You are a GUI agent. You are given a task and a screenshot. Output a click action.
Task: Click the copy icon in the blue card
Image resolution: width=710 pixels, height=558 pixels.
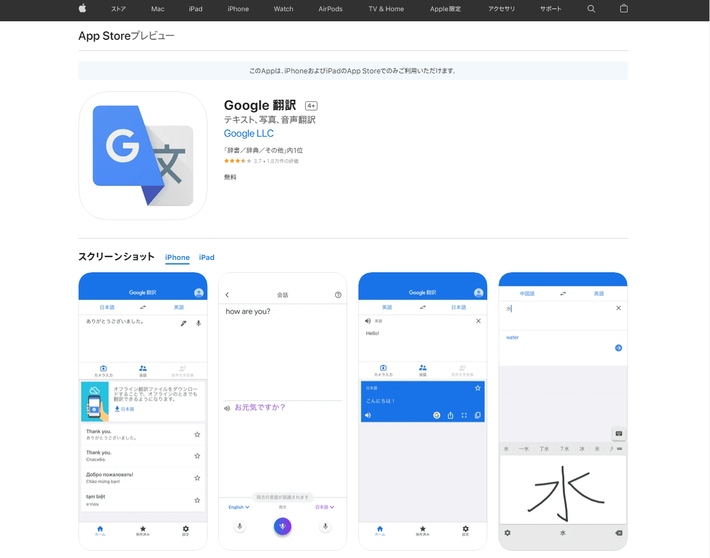(478, 415)
